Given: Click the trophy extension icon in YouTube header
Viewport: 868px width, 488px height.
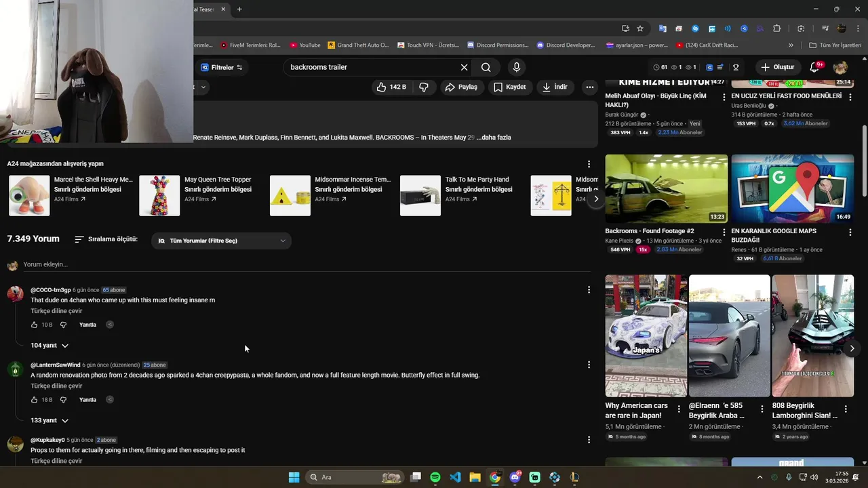Looking at the screenshot, I should 736,67.
